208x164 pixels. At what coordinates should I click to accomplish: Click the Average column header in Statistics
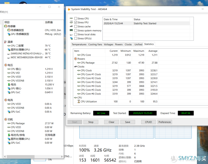coord(152,51)
